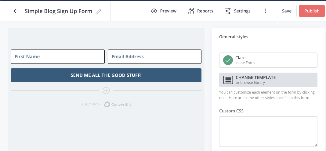This screenshot has width=326, height=151.
Task: Click Send Me All The Good Stuff button
Action: [x=106, y=75]
